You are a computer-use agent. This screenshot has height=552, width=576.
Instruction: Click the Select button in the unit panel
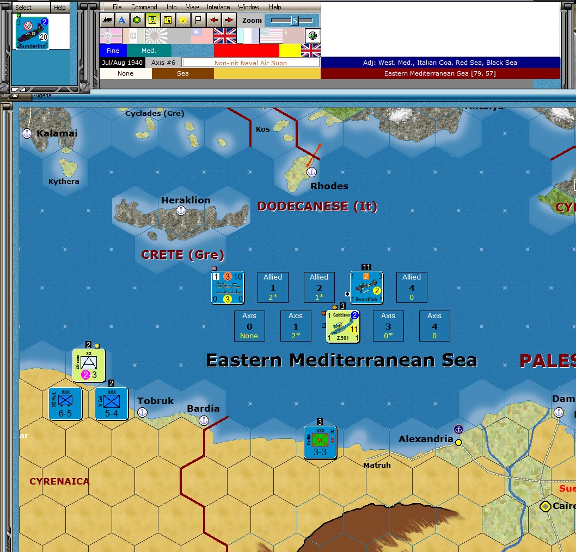point(31,7)
